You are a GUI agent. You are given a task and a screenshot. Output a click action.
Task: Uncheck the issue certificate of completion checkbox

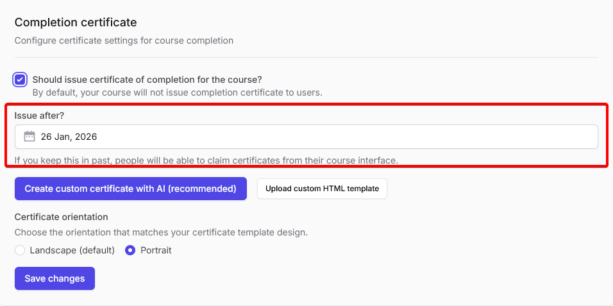pos(21,80)
